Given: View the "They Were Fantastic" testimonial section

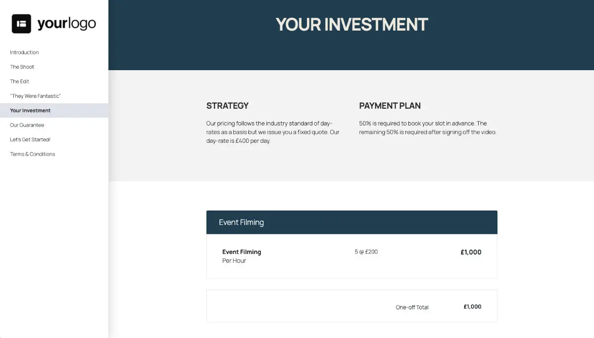Looking at the screenshot, I should [35, 96].
